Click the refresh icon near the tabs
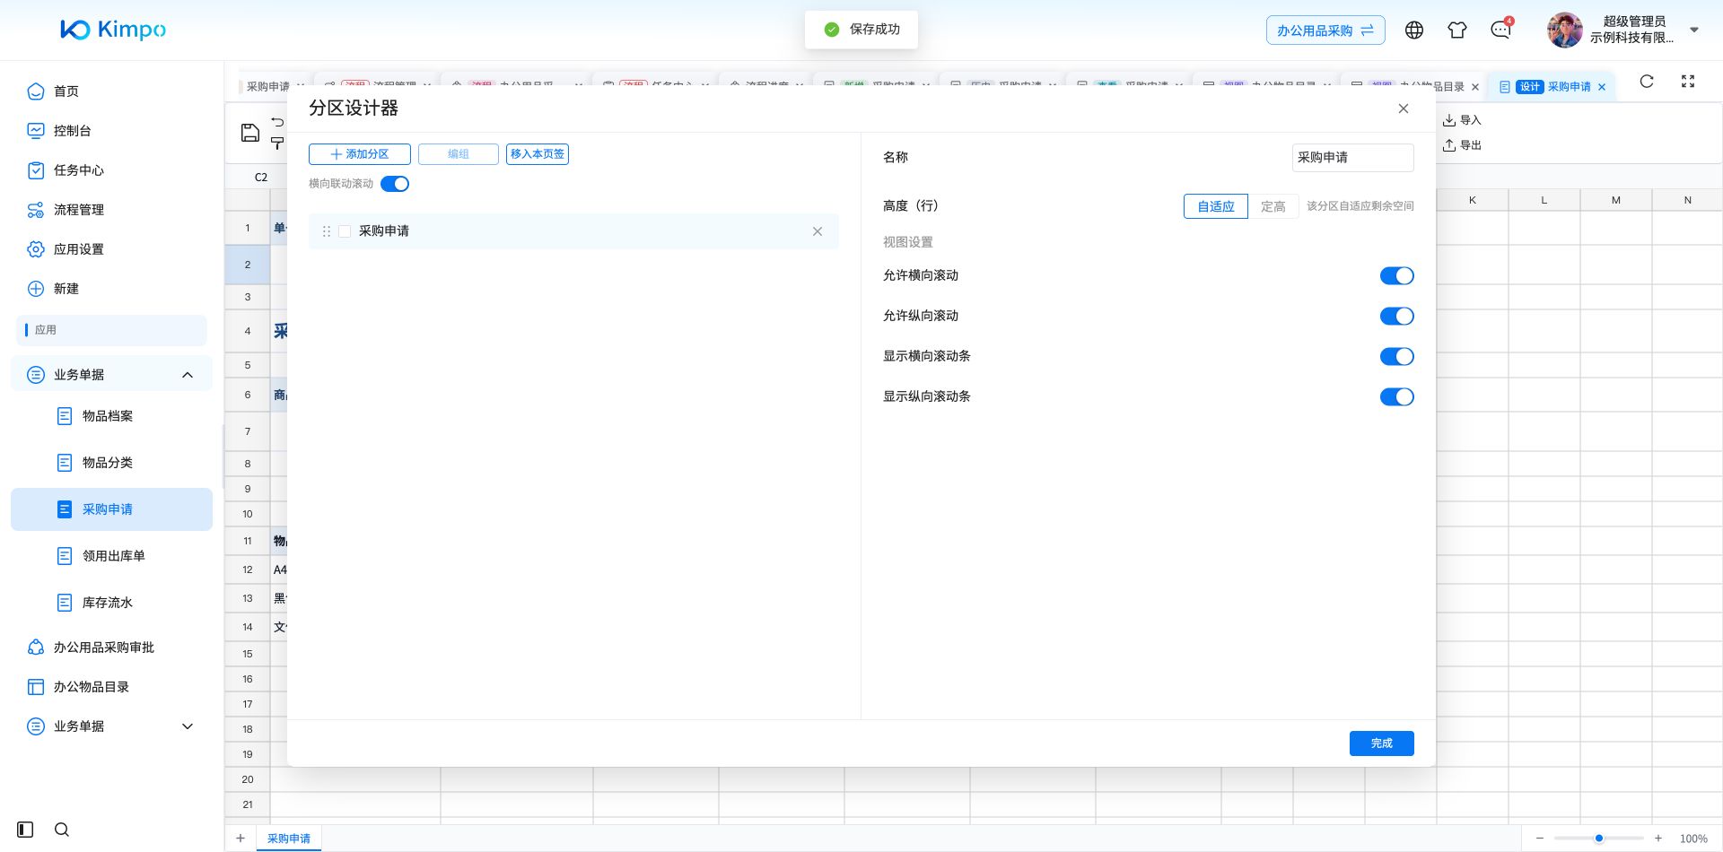The width and height of the screenshot is (1723, 852). tap(1647, 82)
